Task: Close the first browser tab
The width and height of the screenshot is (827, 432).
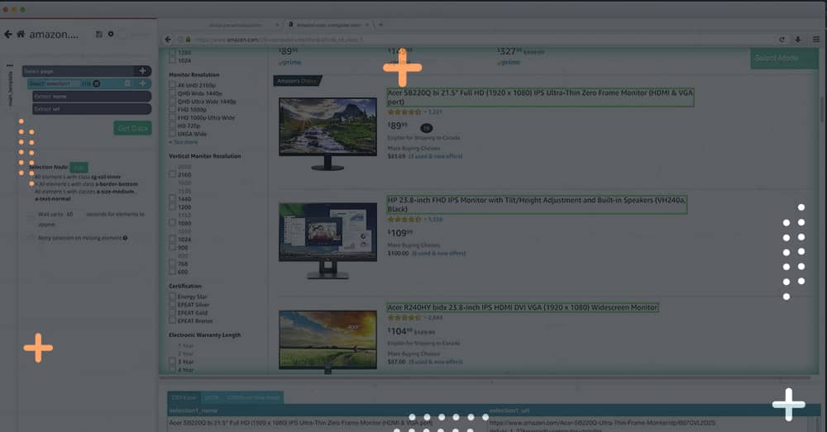Action: 277,25
